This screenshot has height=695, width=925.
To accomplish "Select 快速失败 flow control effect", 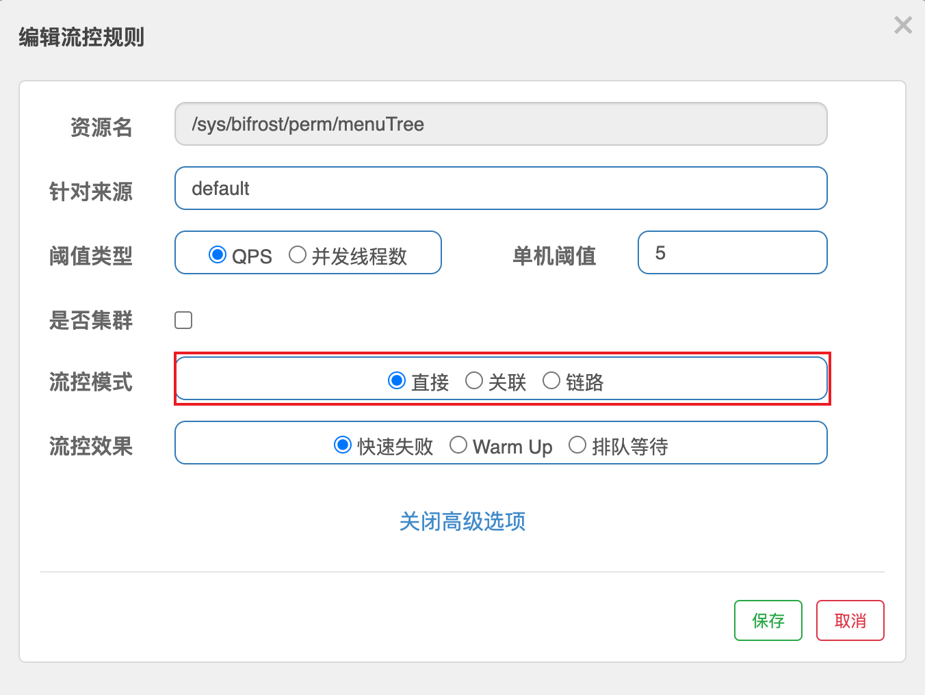I will click(343, 445).
